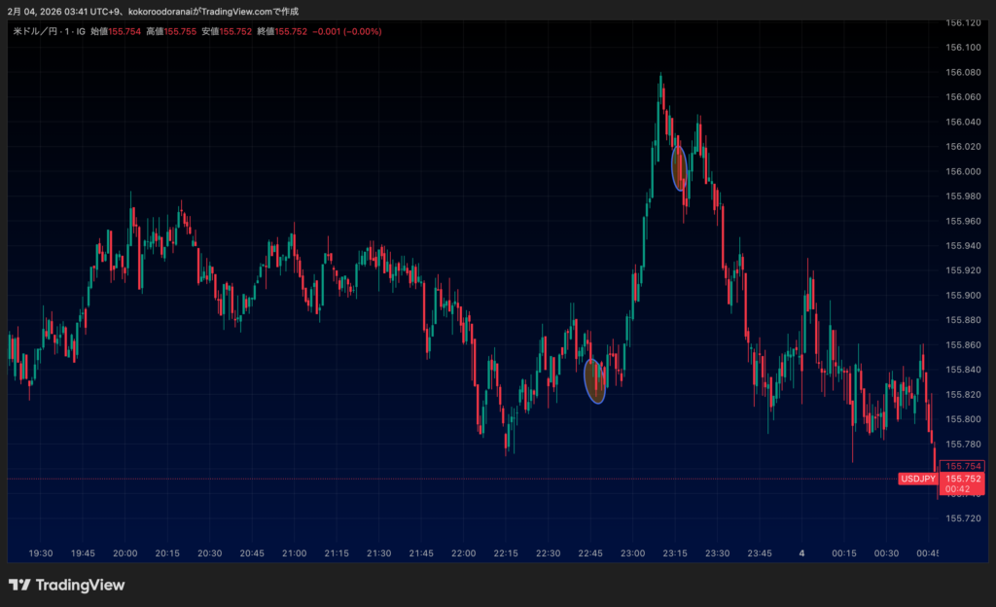Click the TradingView logo icon
Screen dimensions: 996x607
point(19,585)
